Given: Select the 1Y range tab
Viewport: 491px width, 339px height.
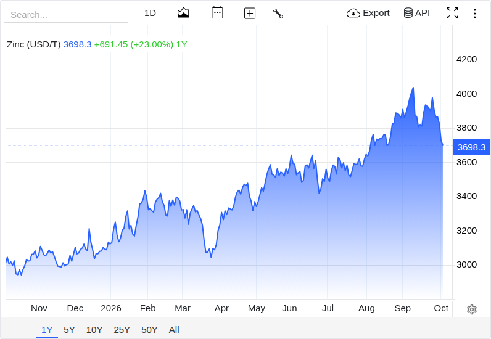Looking at the screenshot, I should pyautogui.click(x=47, y=330).
